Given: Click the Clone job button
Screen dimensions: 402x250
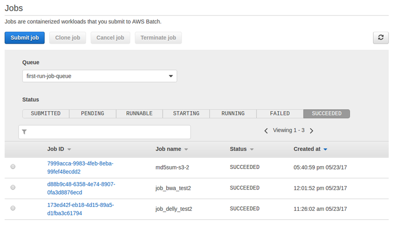Looking at the screenshot, I should click(x=68, y=38).
